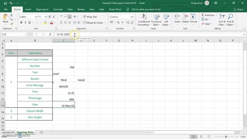Click the Delete cells button
The image size is (247, 139).
(x=185, y=20)
